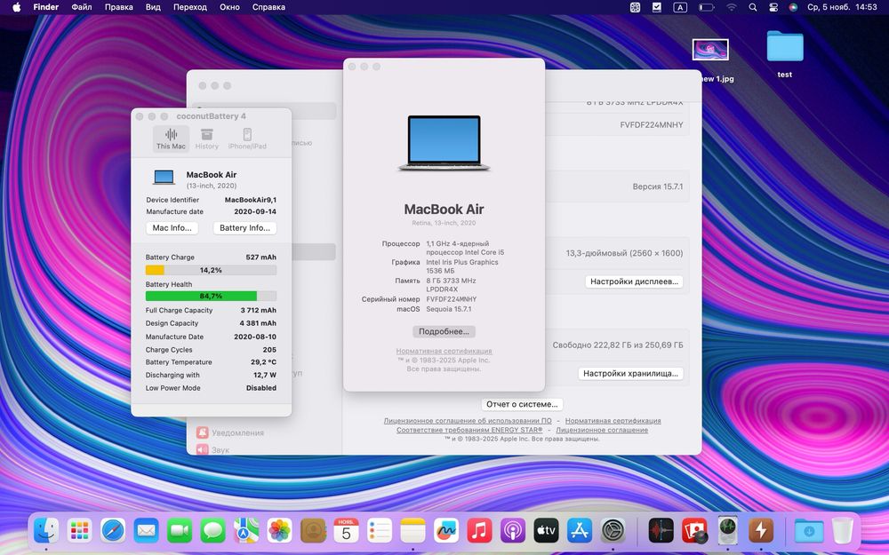Open the Окно menu

pos(229,7)
